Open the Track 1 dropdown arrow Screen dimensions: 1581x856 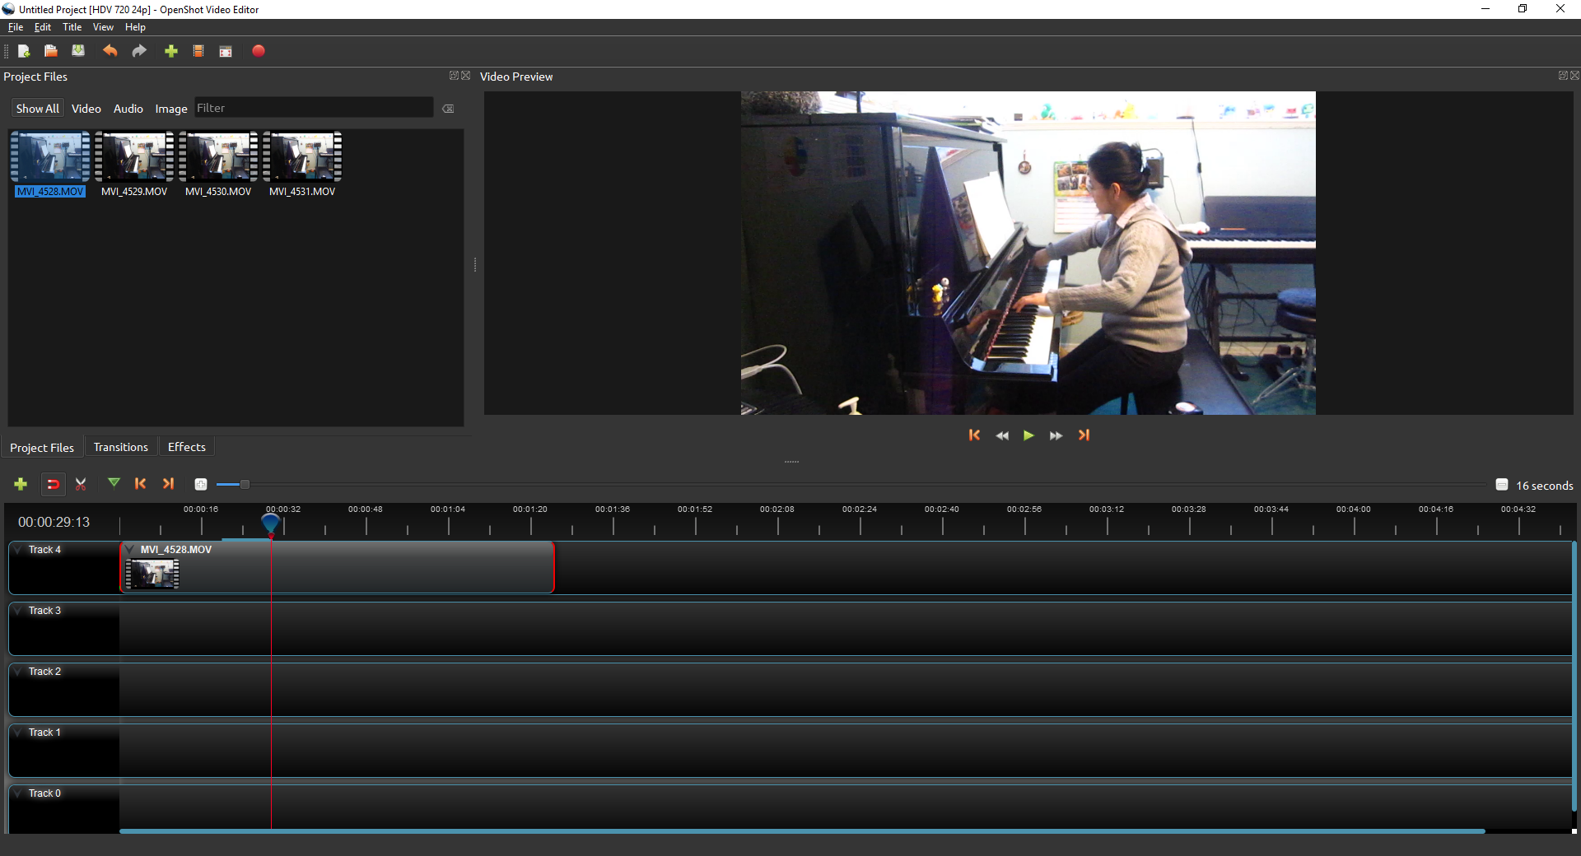coord(18,733)
